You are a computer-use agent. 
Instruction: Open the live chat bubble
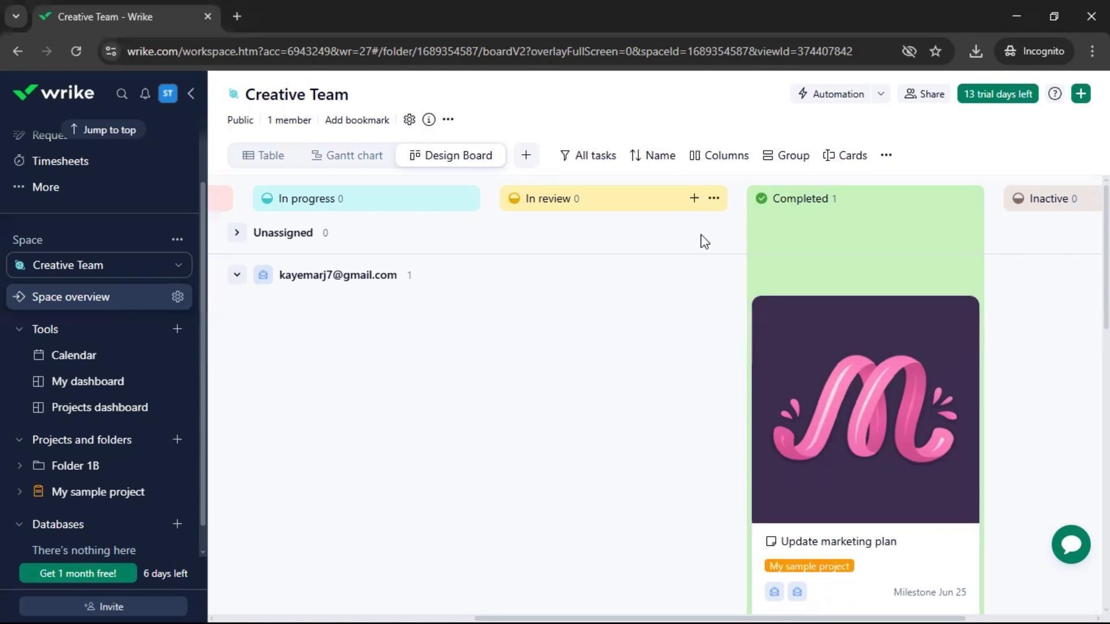coord(1071,544)
